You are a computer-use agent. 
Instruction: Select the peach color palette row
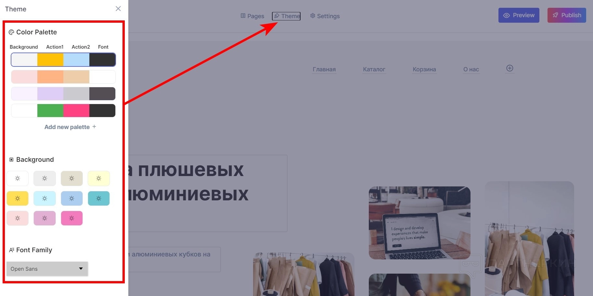click(63, 77)
